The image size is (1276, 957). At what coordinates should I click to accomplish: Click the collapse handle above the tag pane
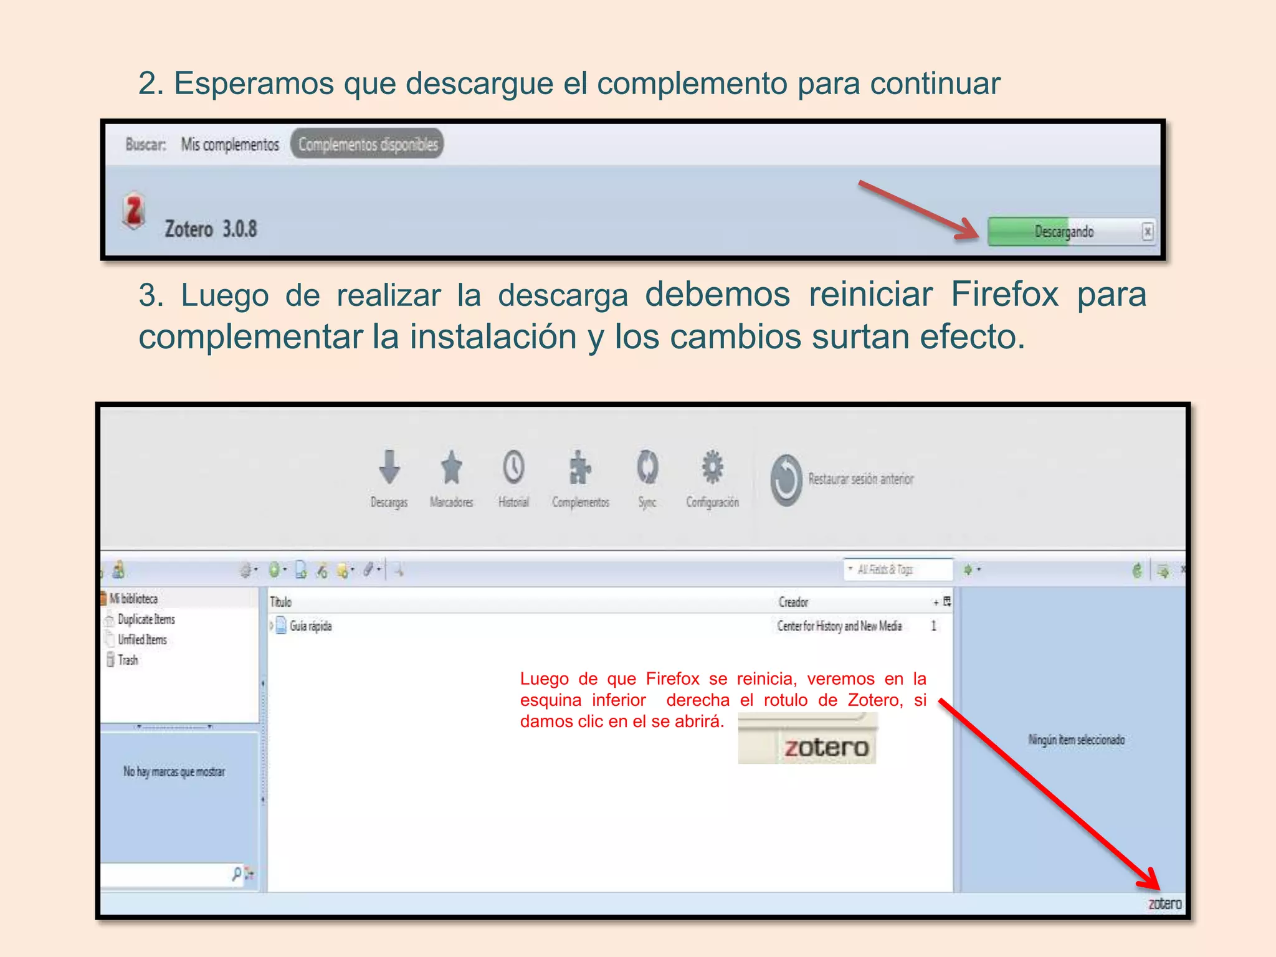point(175,726)
